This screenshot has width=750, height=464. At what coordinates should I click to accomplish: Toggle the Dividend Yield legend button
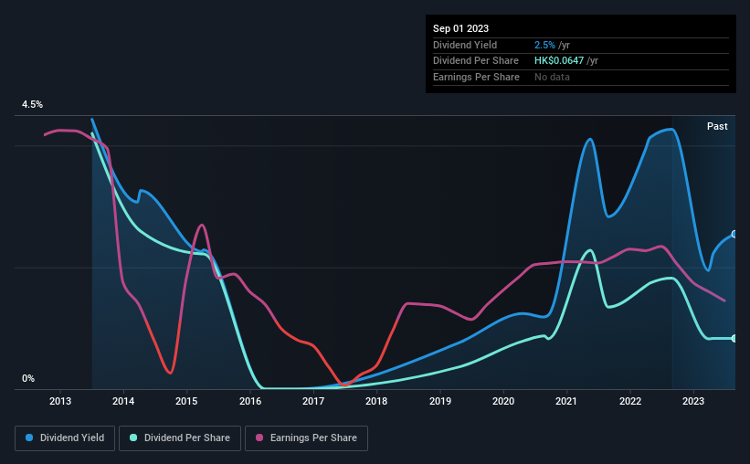point(65,438)
